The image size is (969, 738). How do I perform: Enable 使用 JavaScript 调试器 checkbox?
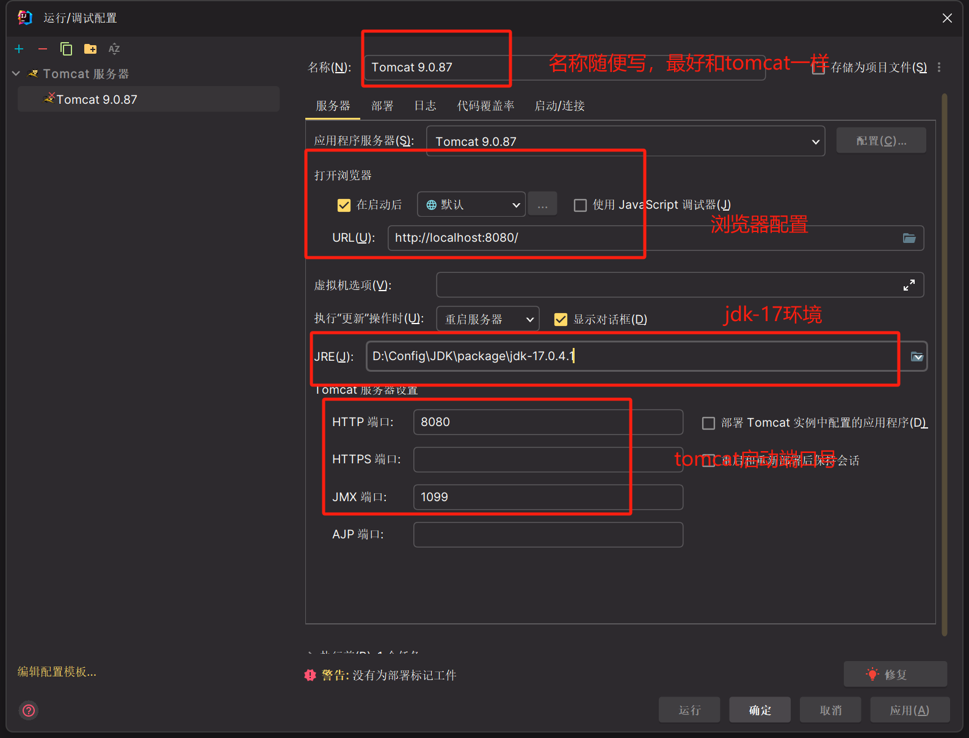[x=580, y=205]
